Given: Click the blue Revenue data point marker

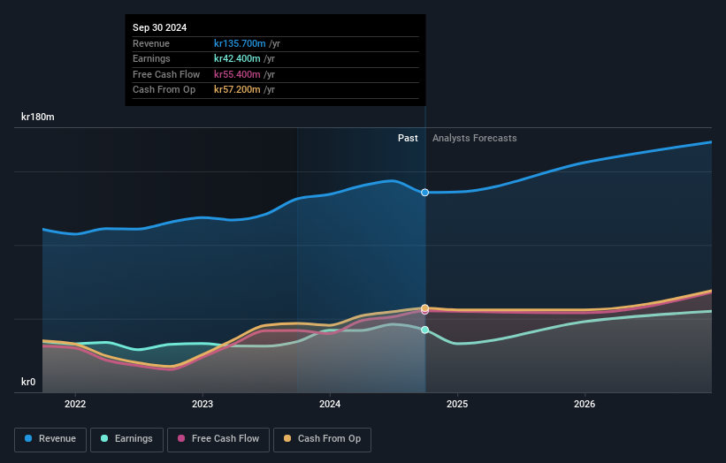Looking at the screenshot, I should pyautogui.click(x=424, y=193).
